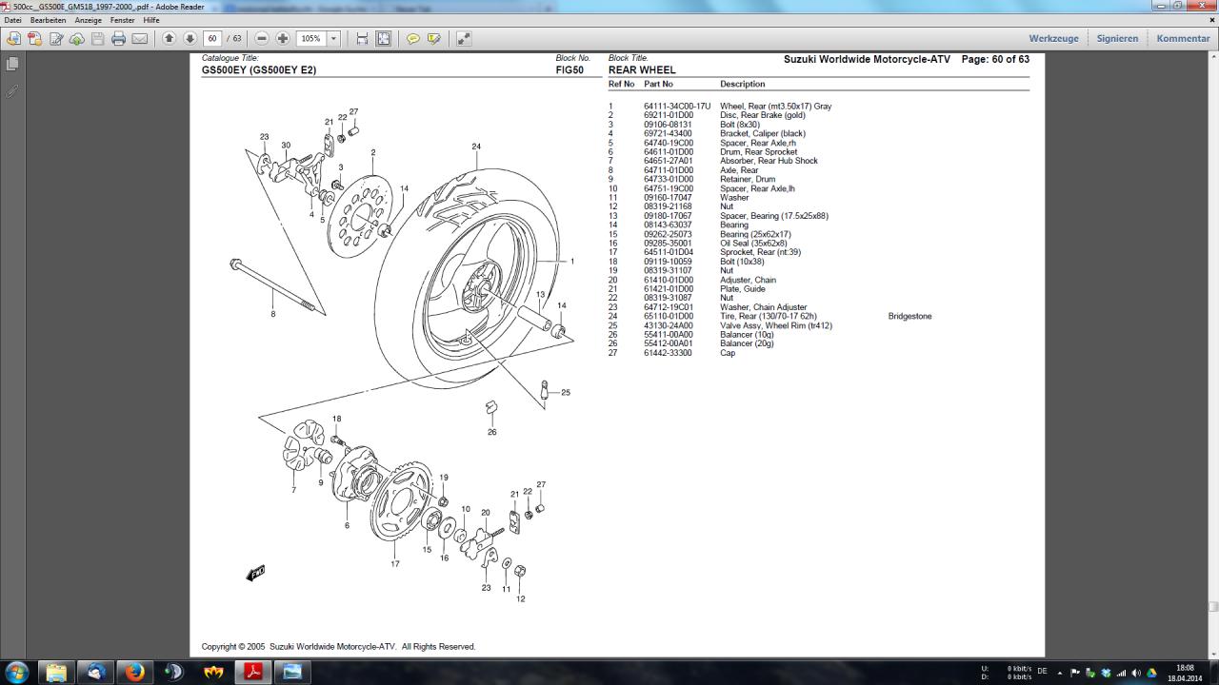Screen dimensions: 1219x685
Task: Zoom out with the minus button
Action: coord(262,39)
